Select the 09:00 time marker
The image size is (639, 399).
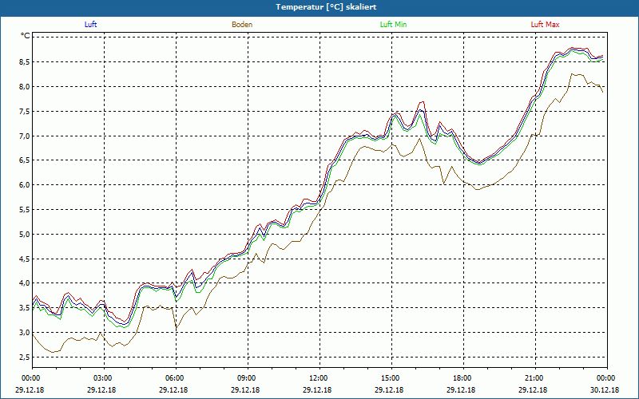tap(247, 378)
